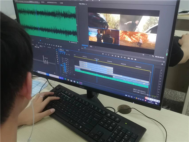Open Microsoft Edge from the taskbar
The width and height of the screenshot is (189, 142).
(x=65, y=79)
